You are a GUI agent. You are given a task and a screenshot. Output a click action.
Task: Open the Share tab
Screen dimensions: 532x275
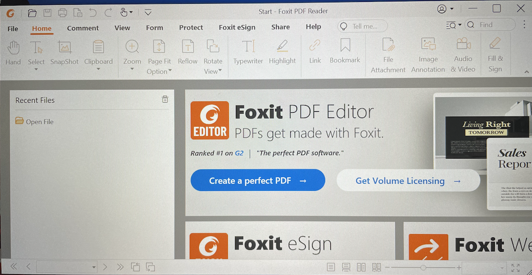tap(280, 27)
